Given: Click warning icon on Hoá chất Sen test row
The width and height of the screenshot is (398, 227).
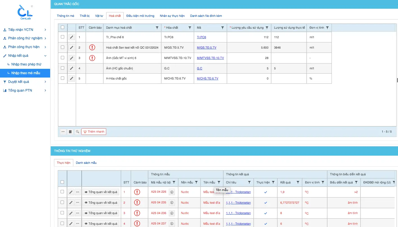Looking at the screenshot, I should tap(92, 47).
